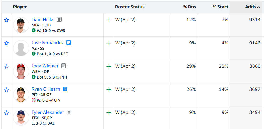
Task: Click the plus icon for Joey Wiemer
Action: 109,66
